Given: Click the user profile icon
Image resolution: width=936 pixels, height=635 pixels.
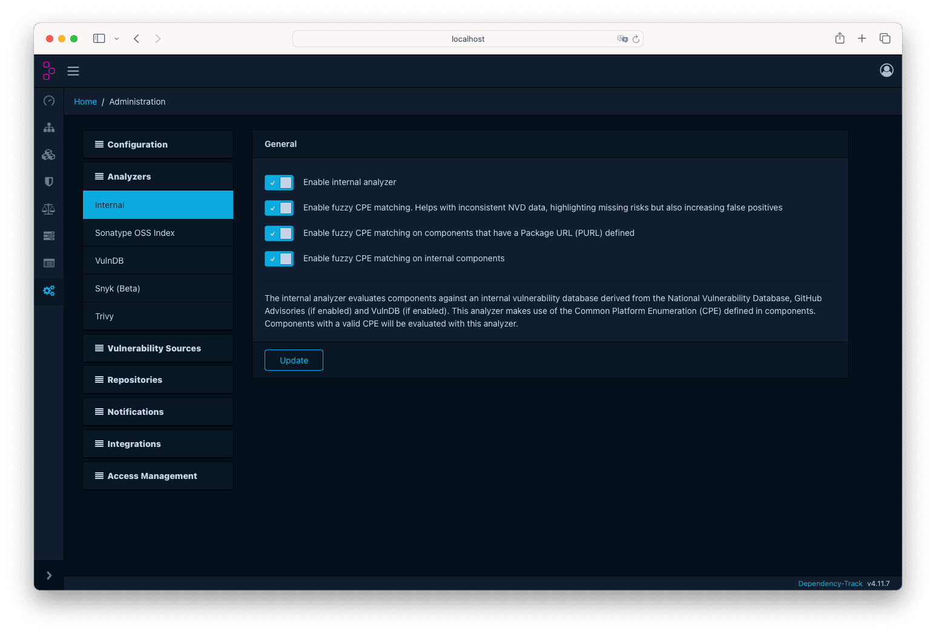Looking at the screenshot, I should click(886, 71).
